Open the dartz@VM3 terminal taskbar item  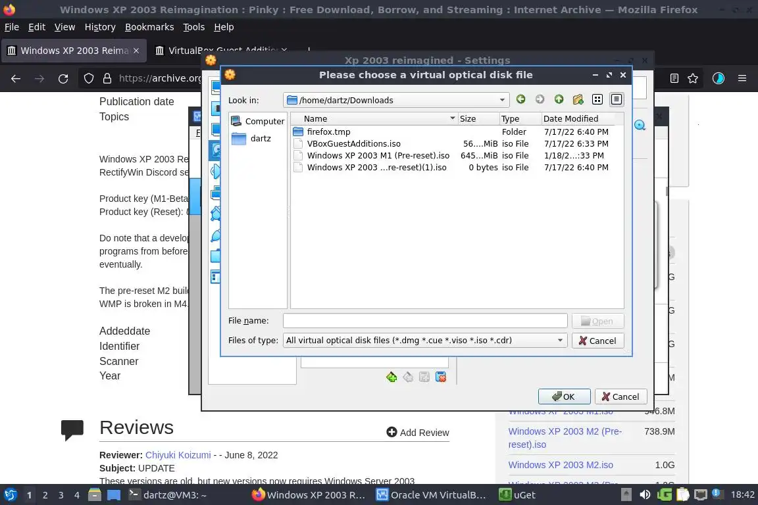pyautogui.click(x=167, y=495)
